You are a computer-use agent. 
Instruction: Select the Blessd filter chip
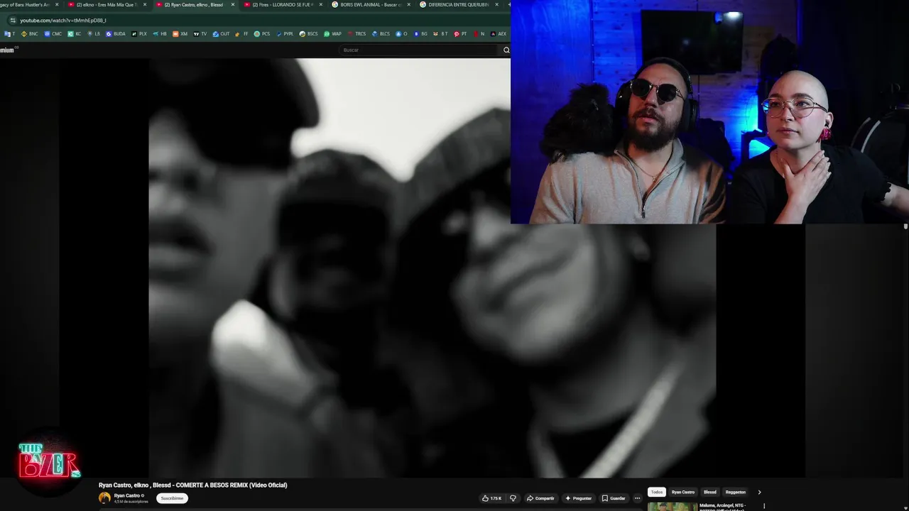point(710,492)
